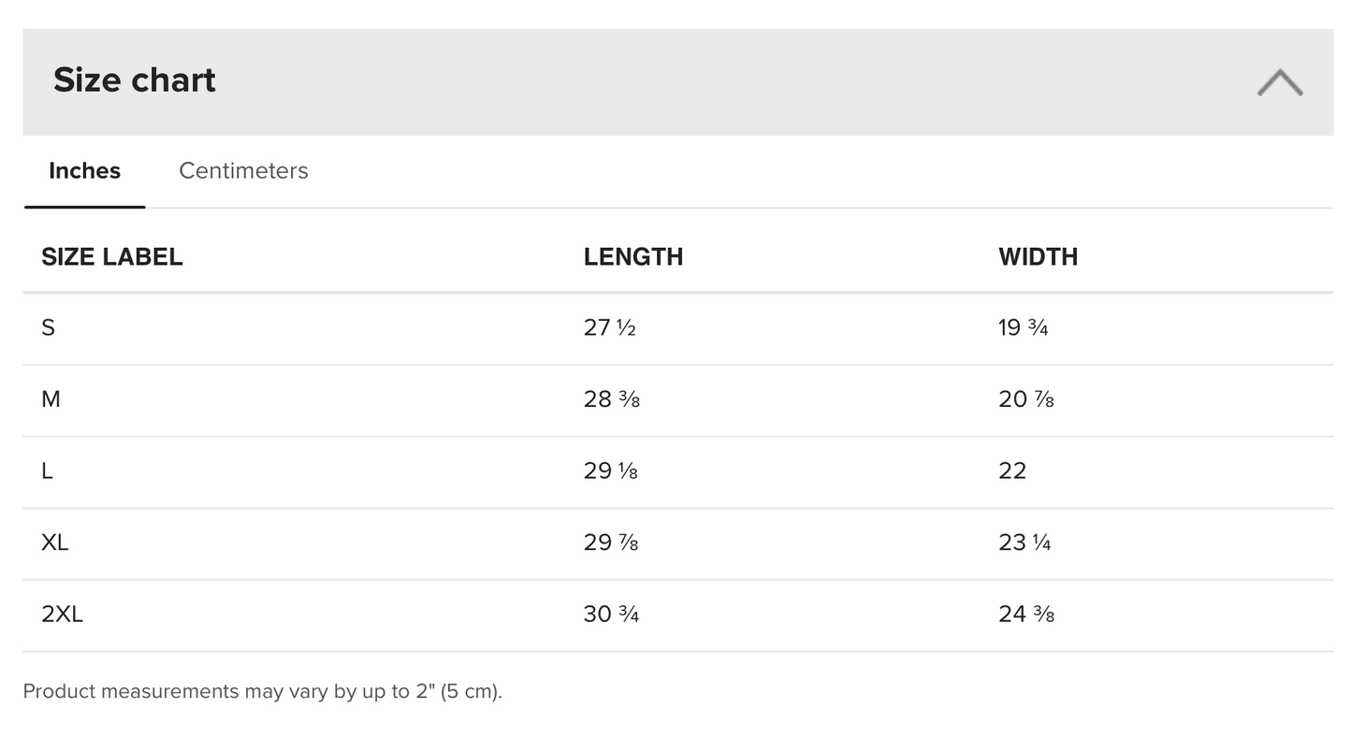1352x736 pixels.
Task: Collapse the Size chart chevron arrow
Action: tap(1279, 82)
